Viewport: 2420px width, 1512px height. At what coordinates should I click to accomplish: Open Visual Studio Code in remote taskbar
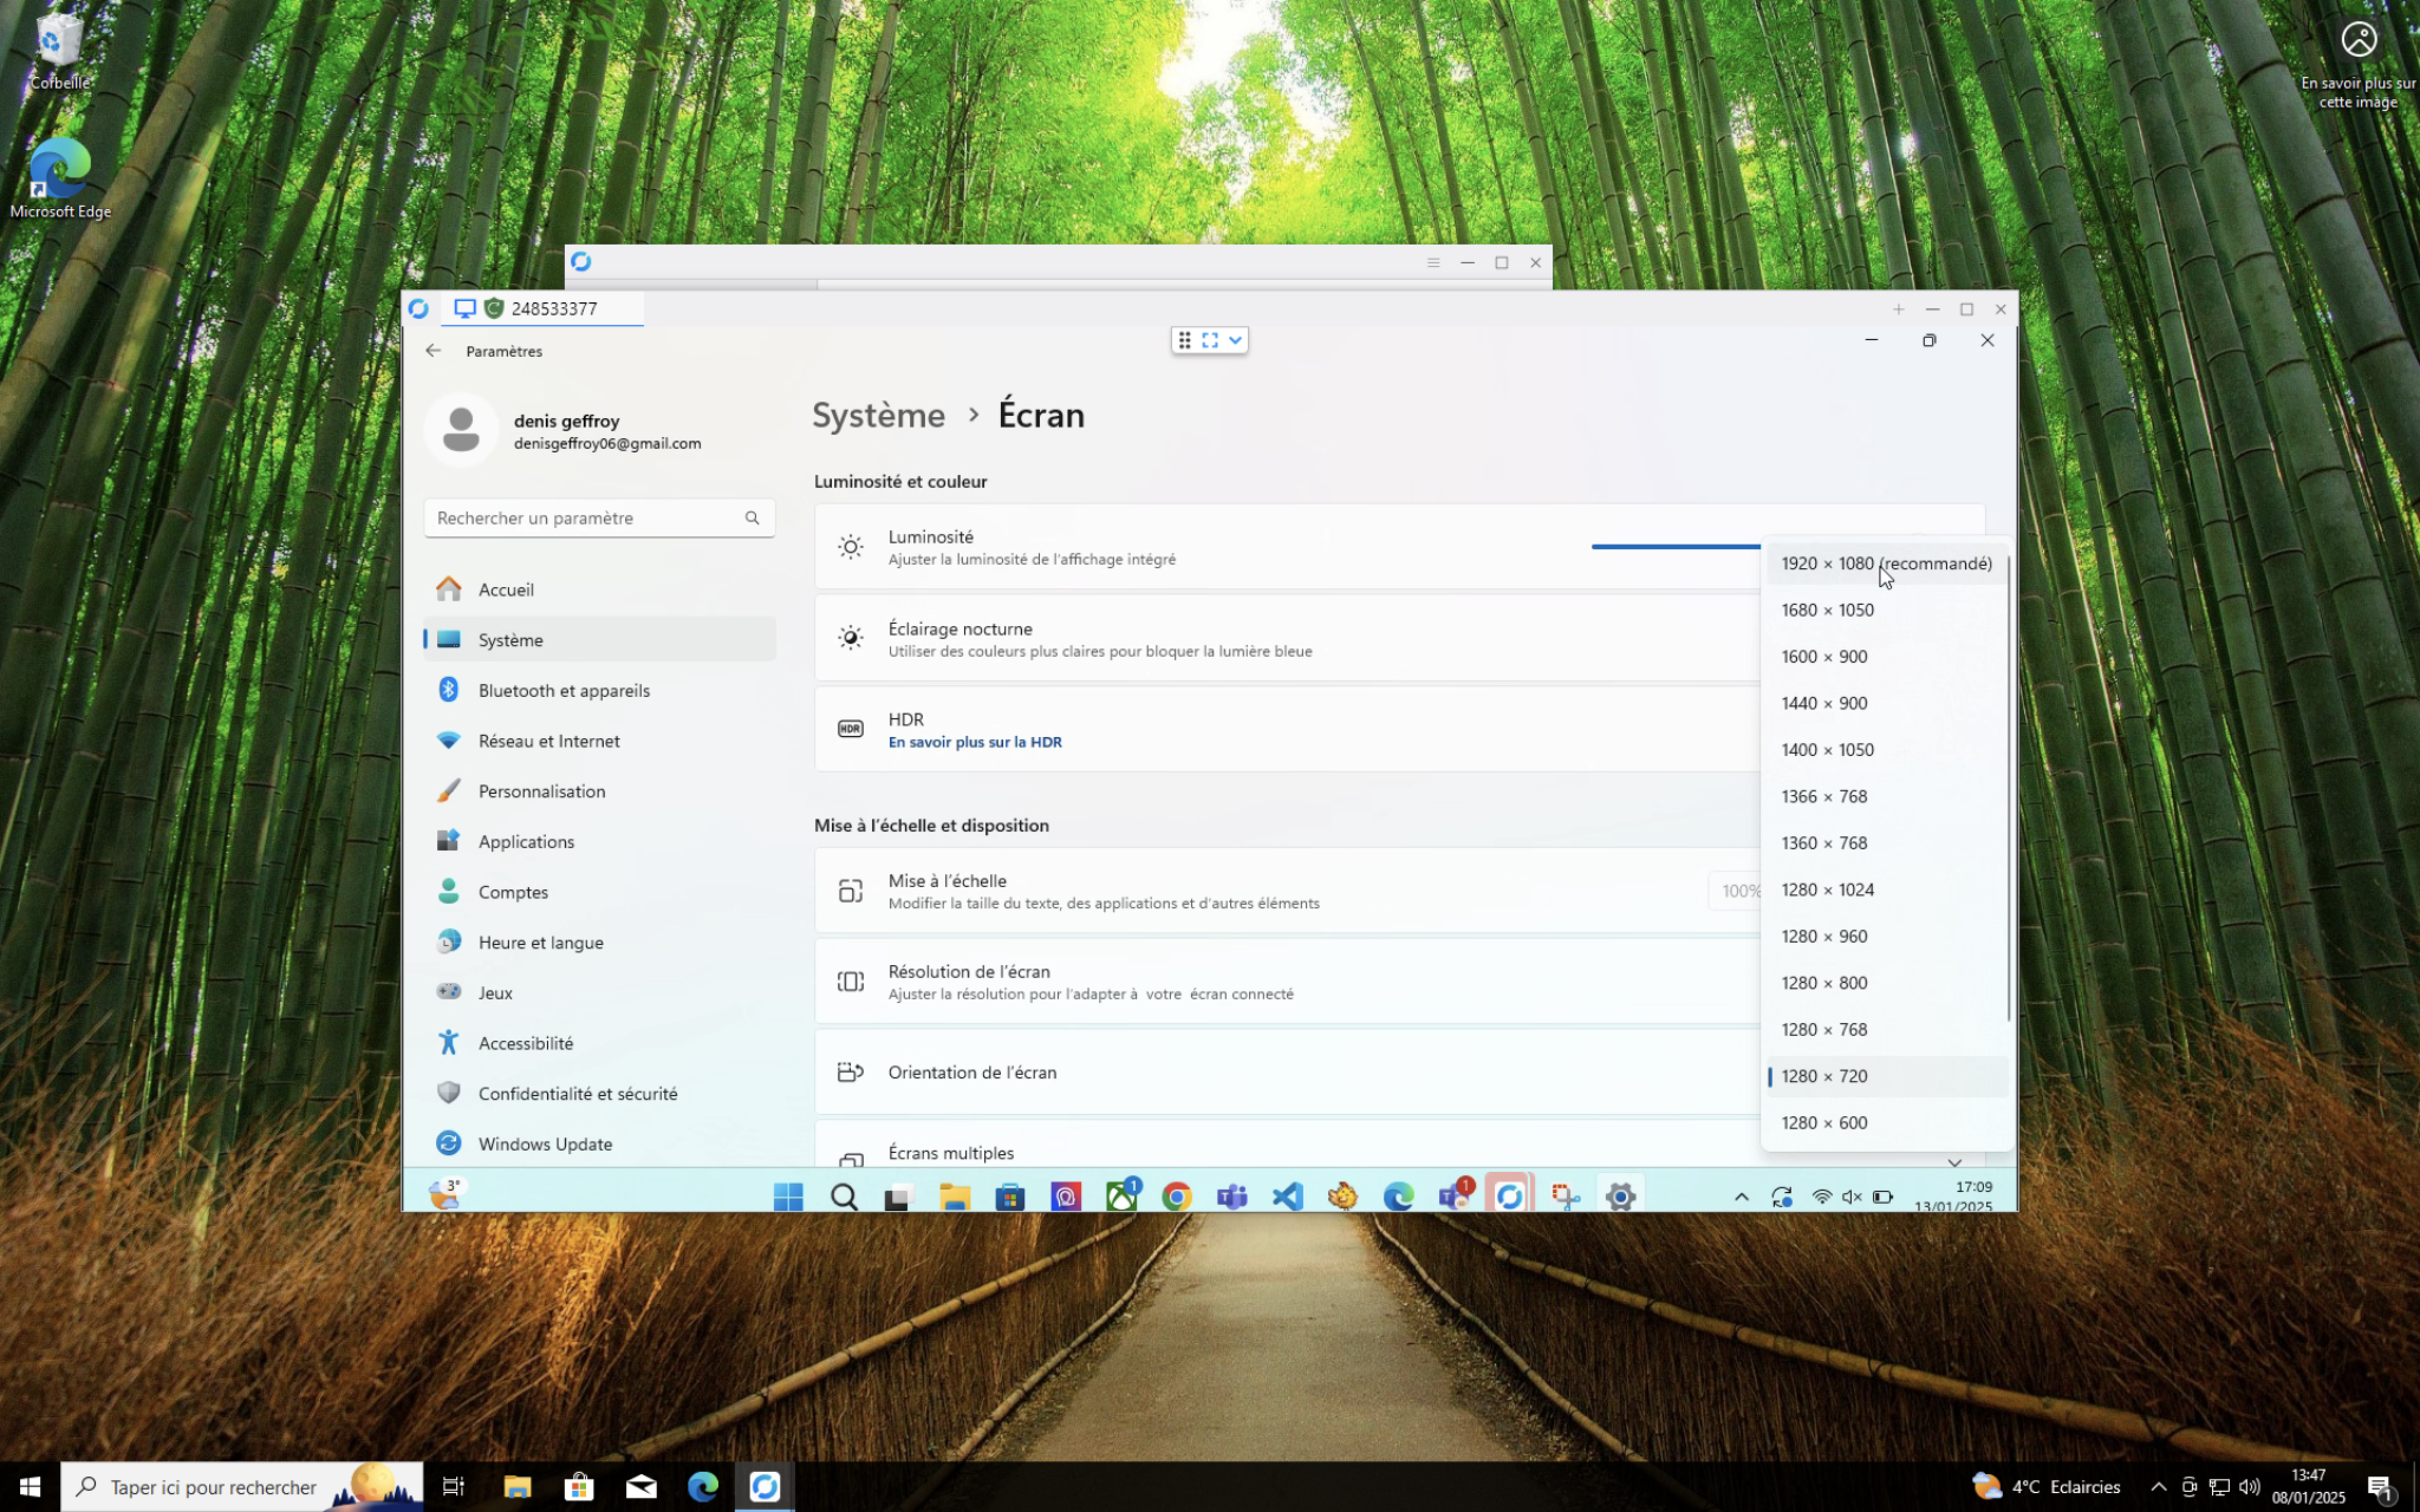pyautogui.click(x=1288, y=1196)
